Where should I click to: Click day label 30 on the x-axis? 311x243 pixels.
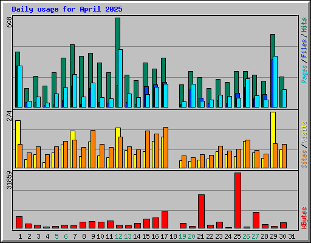pyautogui.click(x=282, y=236)
